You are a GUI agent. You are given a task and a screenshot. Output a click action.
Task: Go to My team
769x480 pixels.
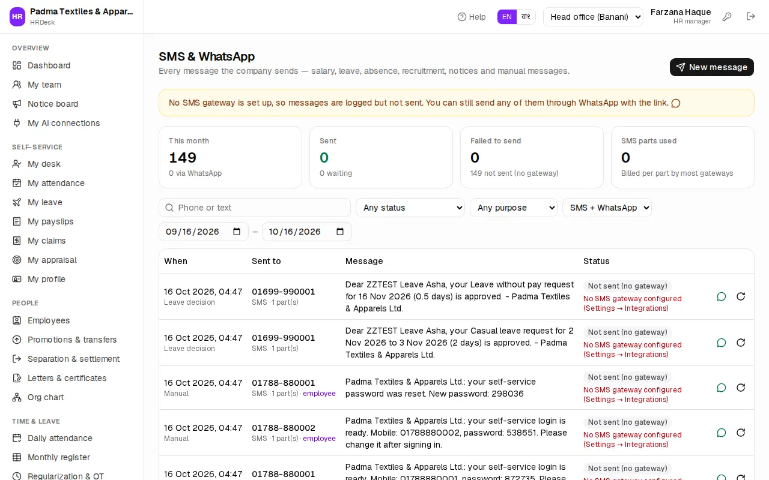pyautogui.click(x=72, y=85)
